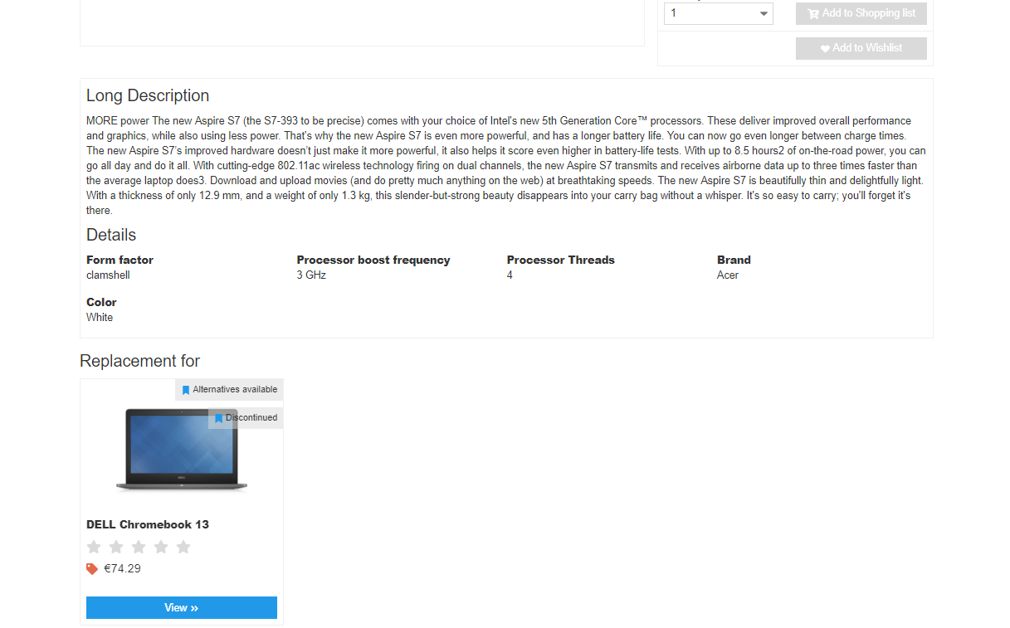Screen dimensions: 1010x628
Task: Select the fifth rating star
Action: (183, 547)
